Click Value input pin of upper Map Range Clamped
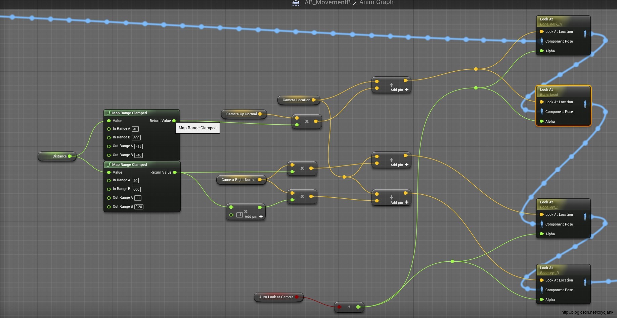This screenshot has height=318, width=617. tap(109, 121)
